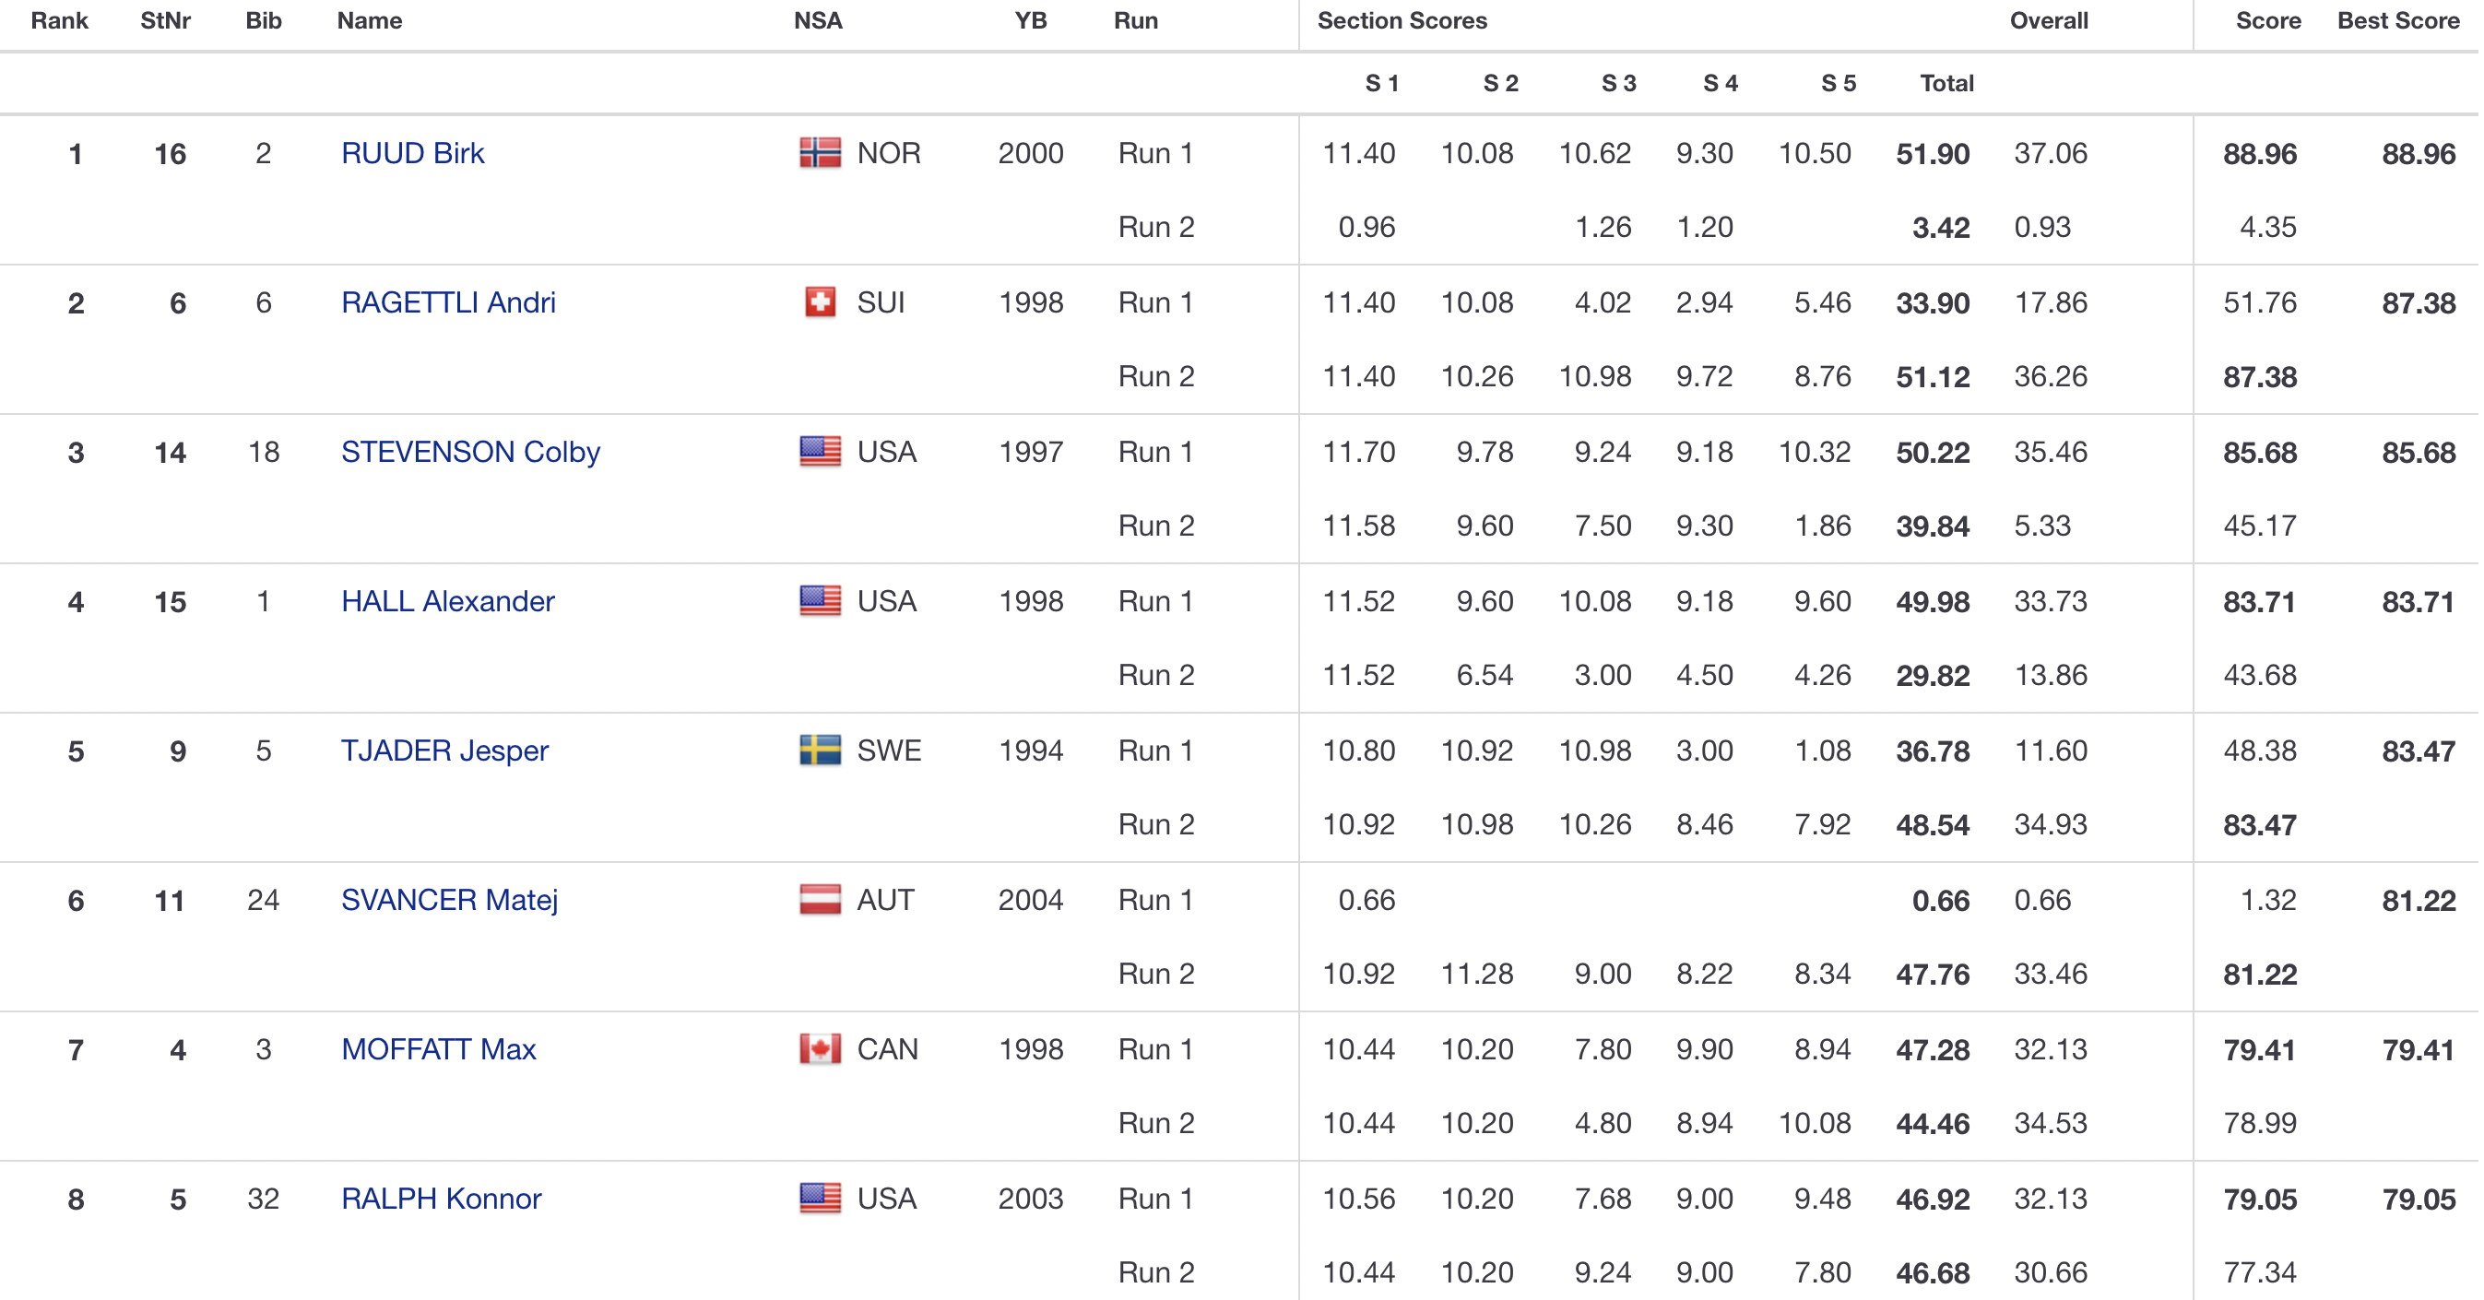This screenshot has width=2484, height=1300.
Task: Open RUUD Birk athlete profile
Action: (413, 153)
